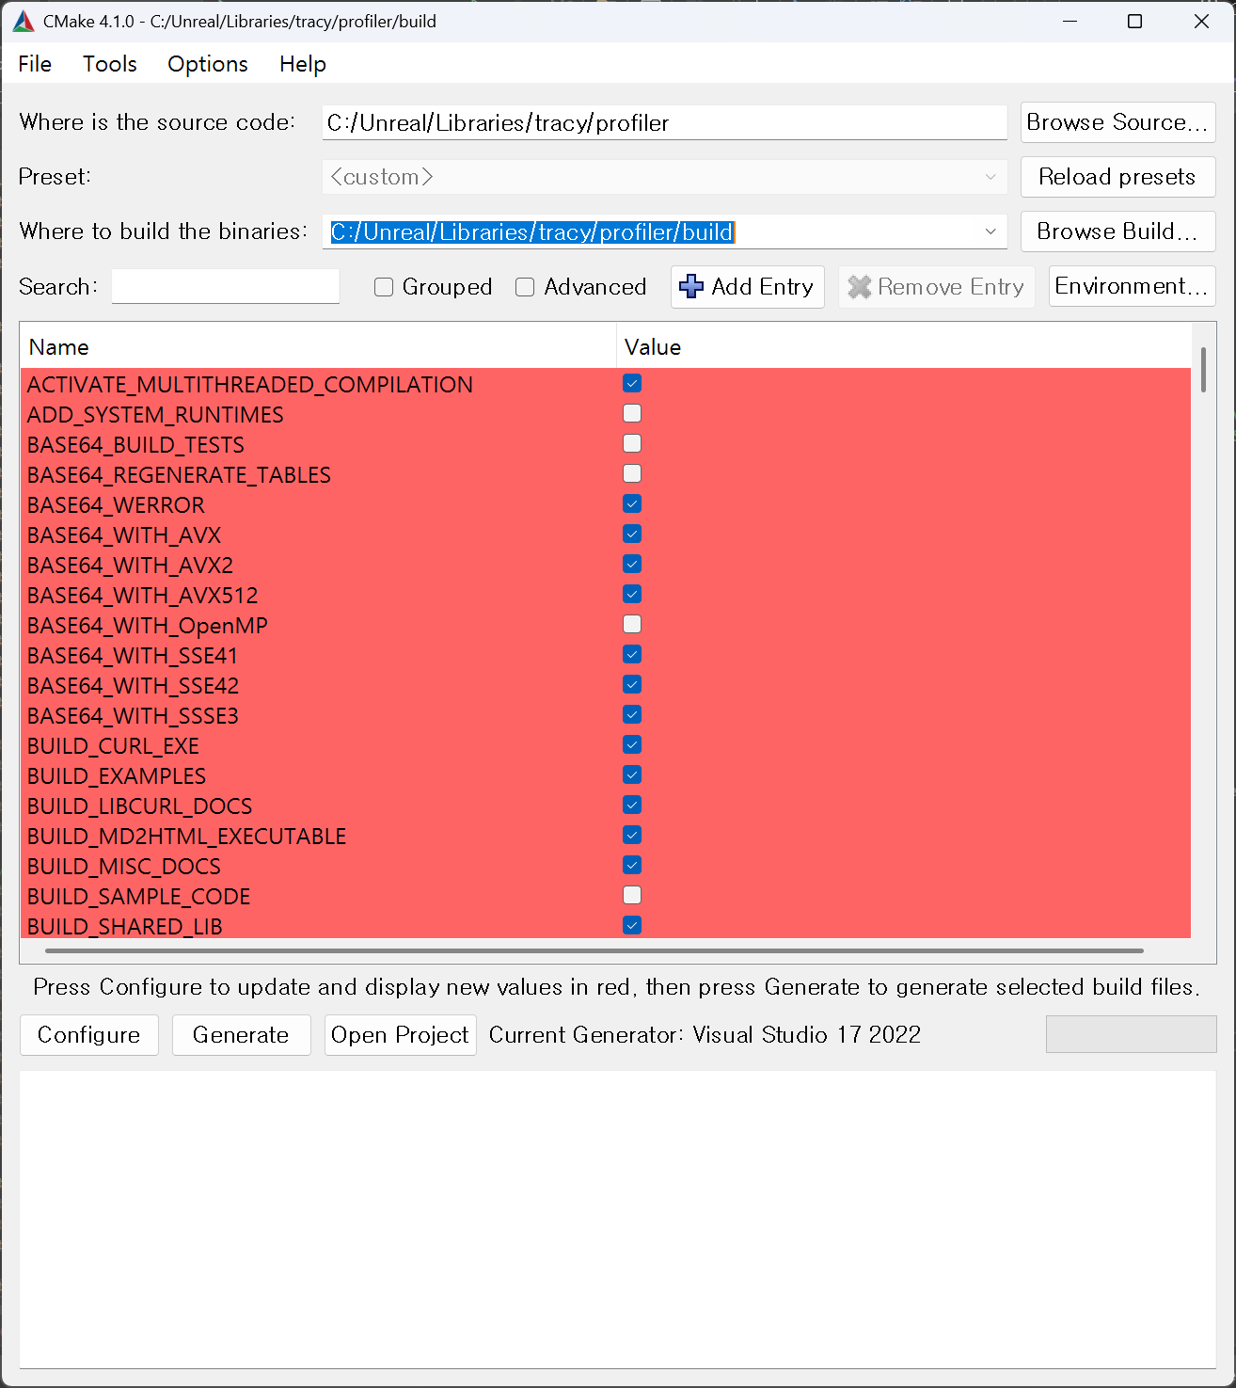
Task: Click Browse Source button
Action: tap(1117, 122)
